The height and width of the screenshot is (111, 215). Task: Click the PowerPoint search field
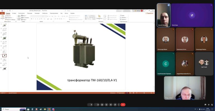pyautogui.click(x=78, y=11)
